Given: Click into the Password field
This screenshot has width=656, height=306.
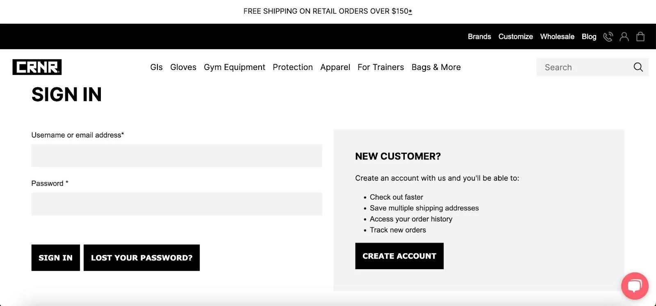Looking at the screenshot, I should (x=177, y=204).
